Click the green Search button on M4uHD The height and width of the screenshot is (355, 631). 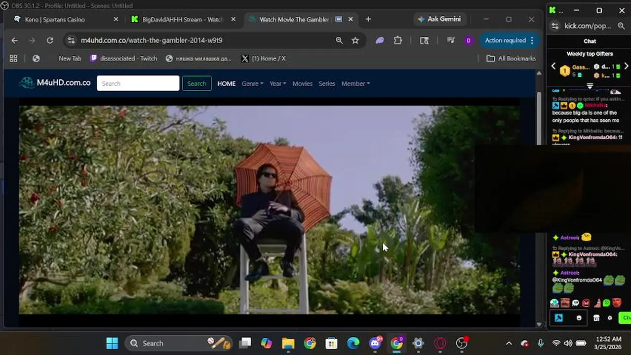pos(197,83)
